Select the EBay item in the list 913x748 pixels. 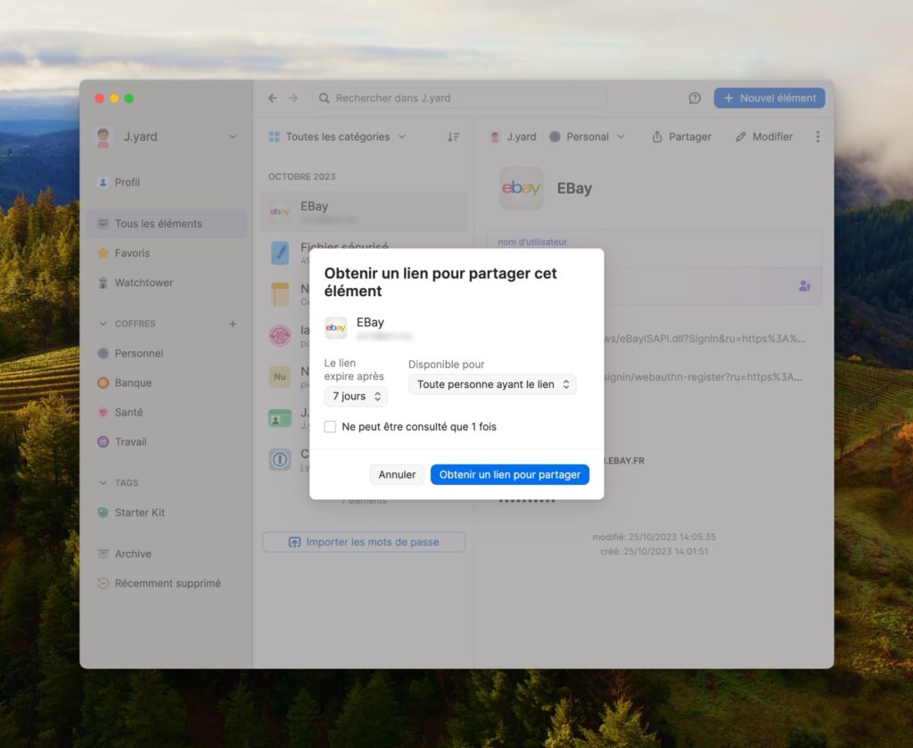(364, 212)
